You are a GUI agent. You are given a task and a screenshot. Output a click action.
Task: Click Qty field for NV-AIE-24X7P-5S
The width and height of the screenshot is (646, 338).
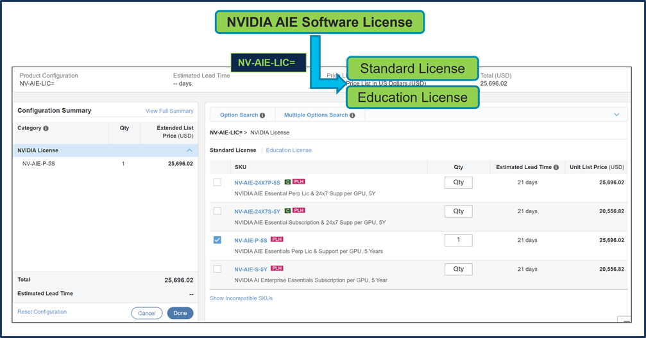click(459, 182)
